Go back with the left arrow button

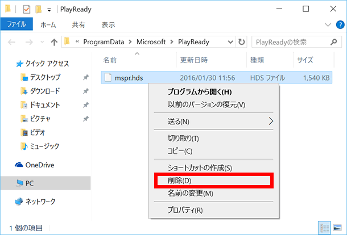(11, 42)
